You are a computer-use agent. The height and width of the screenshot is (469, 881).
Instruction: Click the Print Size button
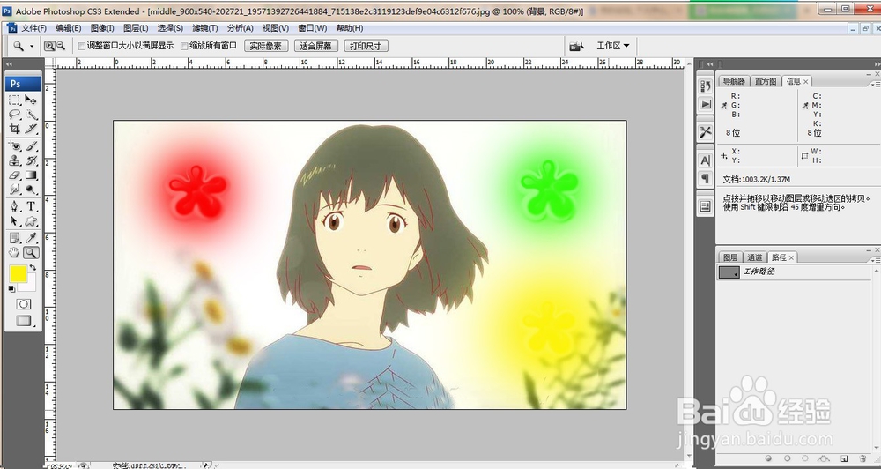pos(366,46)
